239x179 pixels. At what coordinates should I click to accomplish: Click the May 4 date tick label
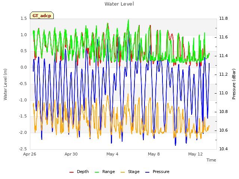112,154
